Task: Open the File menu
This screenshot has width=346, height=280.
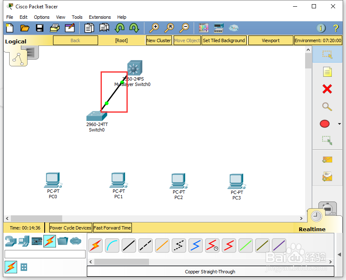Action: [x=10, y=17]
